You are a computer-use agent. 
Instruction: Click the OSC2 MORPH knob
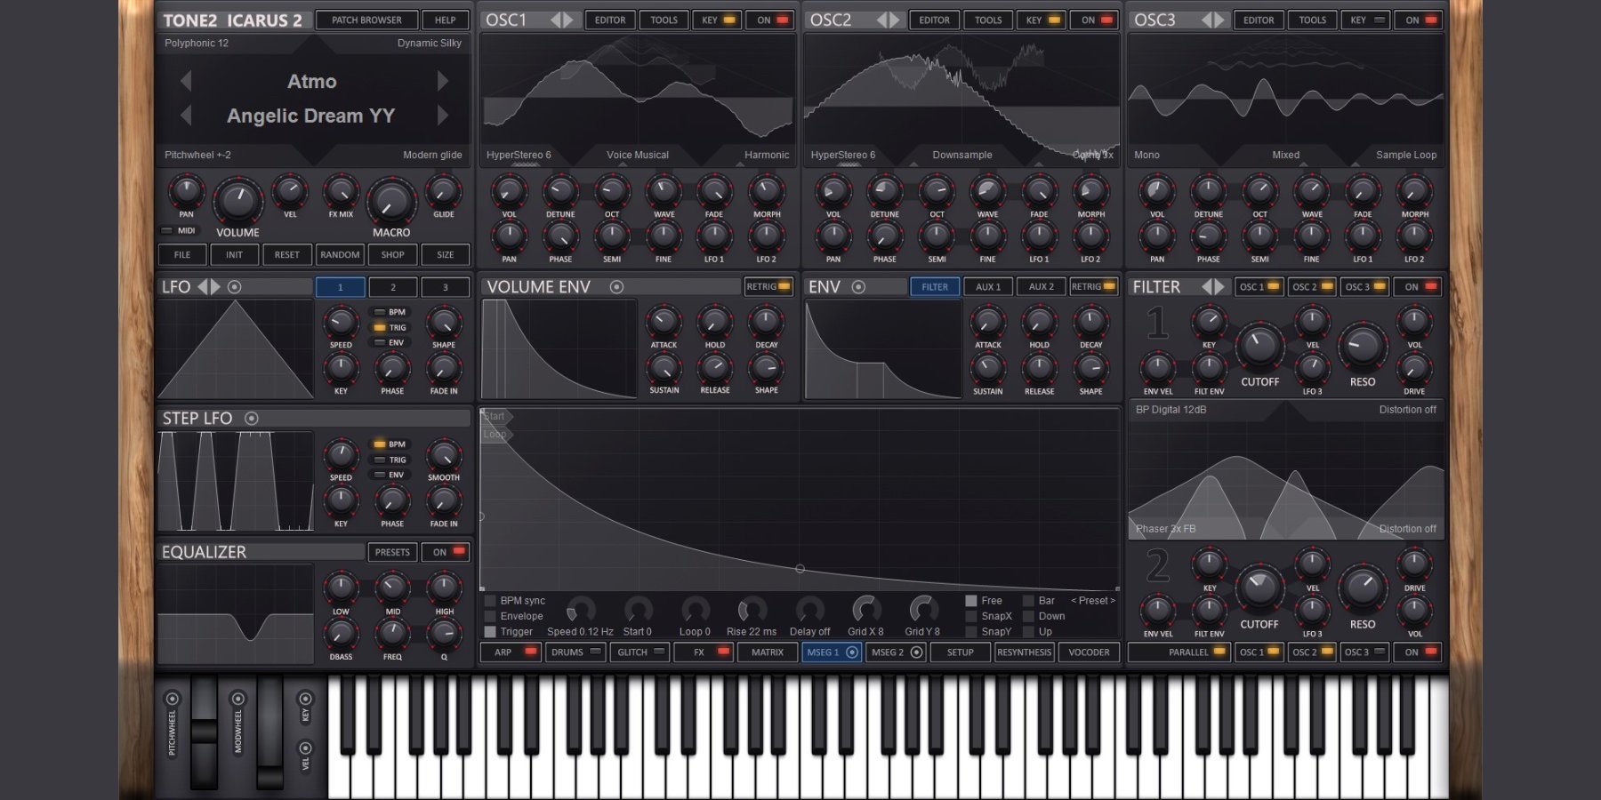coord(1090,192)
